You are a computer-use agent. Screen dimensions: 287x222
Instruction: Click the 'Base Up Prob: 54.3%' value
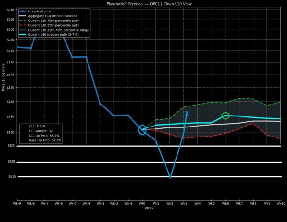pos(45,140)
